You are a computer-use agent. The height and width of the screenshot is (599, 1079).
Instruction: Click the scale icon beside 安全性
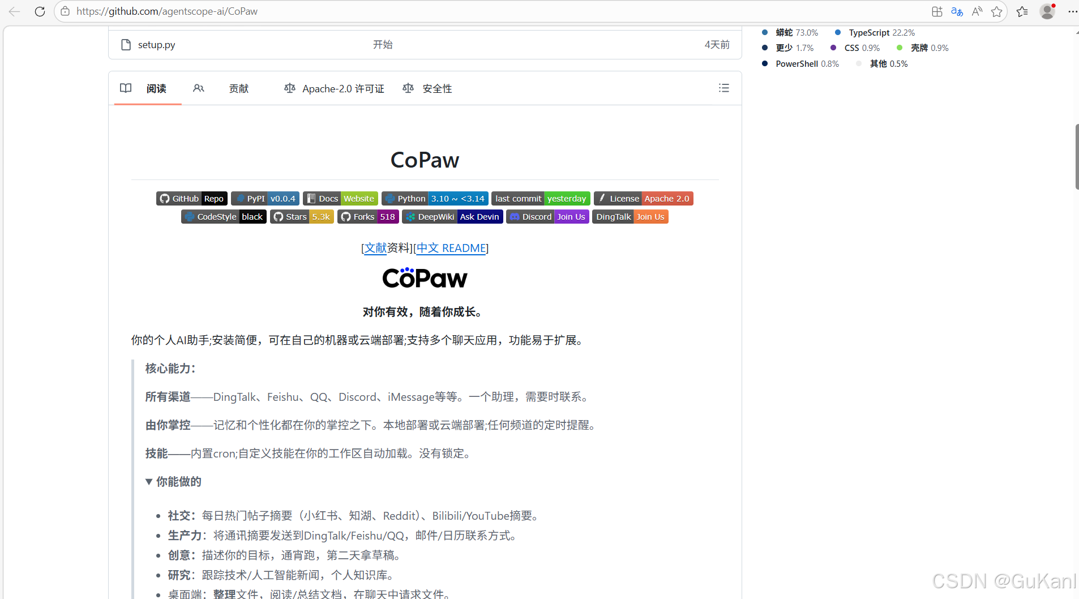408,88
